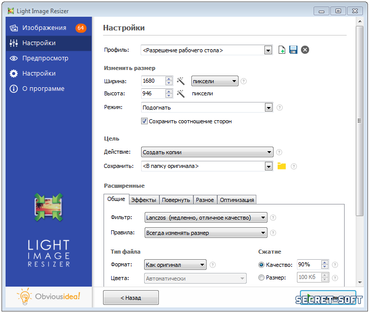Increase height with up spinner arrow
This screenshot has height=313, width=370.
click(x=169, y=91)
